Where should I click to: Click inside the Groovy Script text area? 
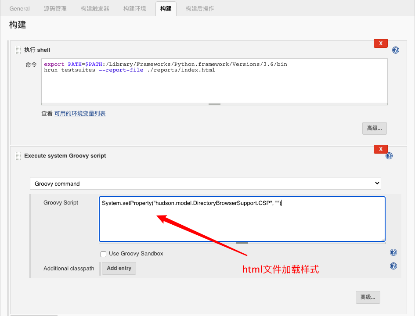pos(242,219)
